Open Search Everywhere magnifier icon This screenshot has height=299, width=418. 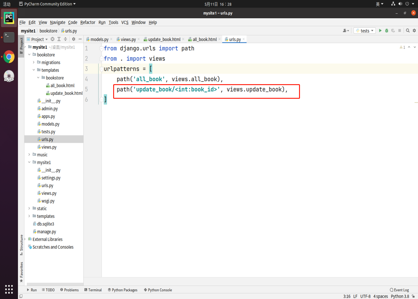tap(408, 31)
